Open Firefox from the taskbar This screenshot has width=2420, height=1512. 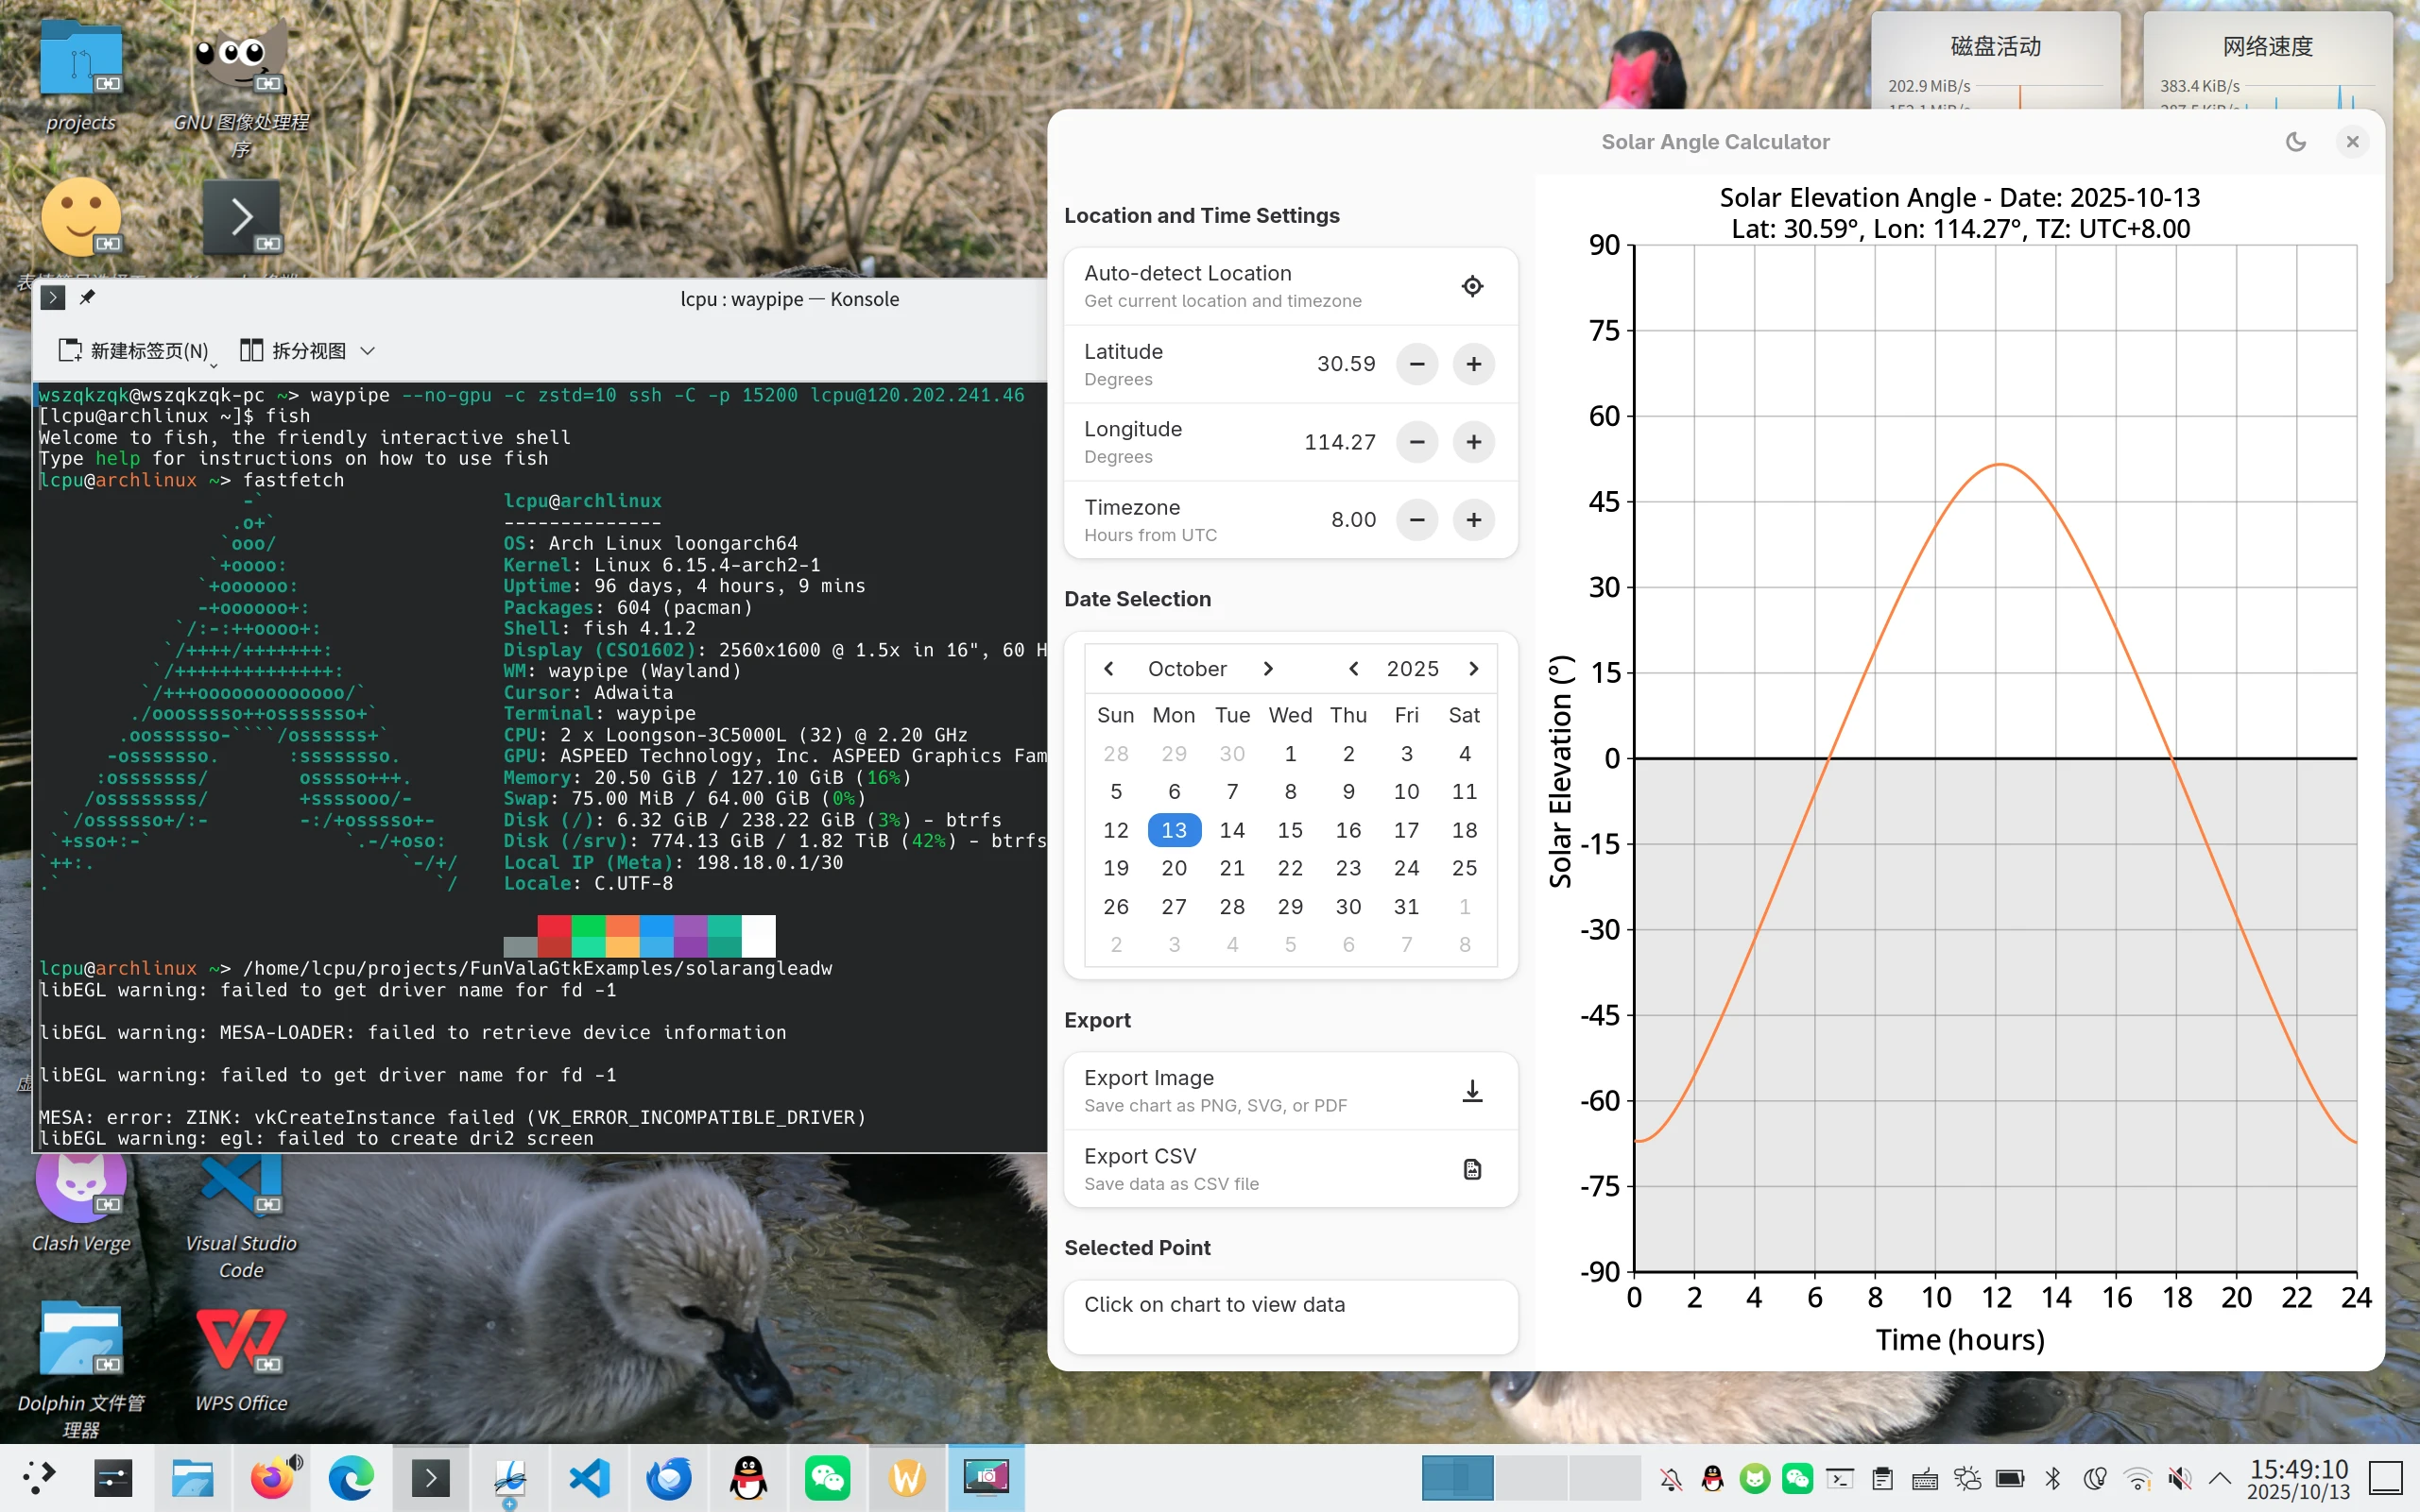(271, 1478)
